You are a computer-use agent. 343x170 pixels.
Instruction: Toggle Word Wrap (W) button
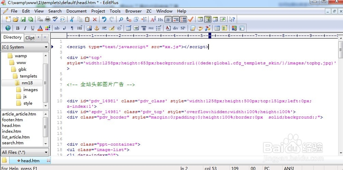tap(168, 19)
